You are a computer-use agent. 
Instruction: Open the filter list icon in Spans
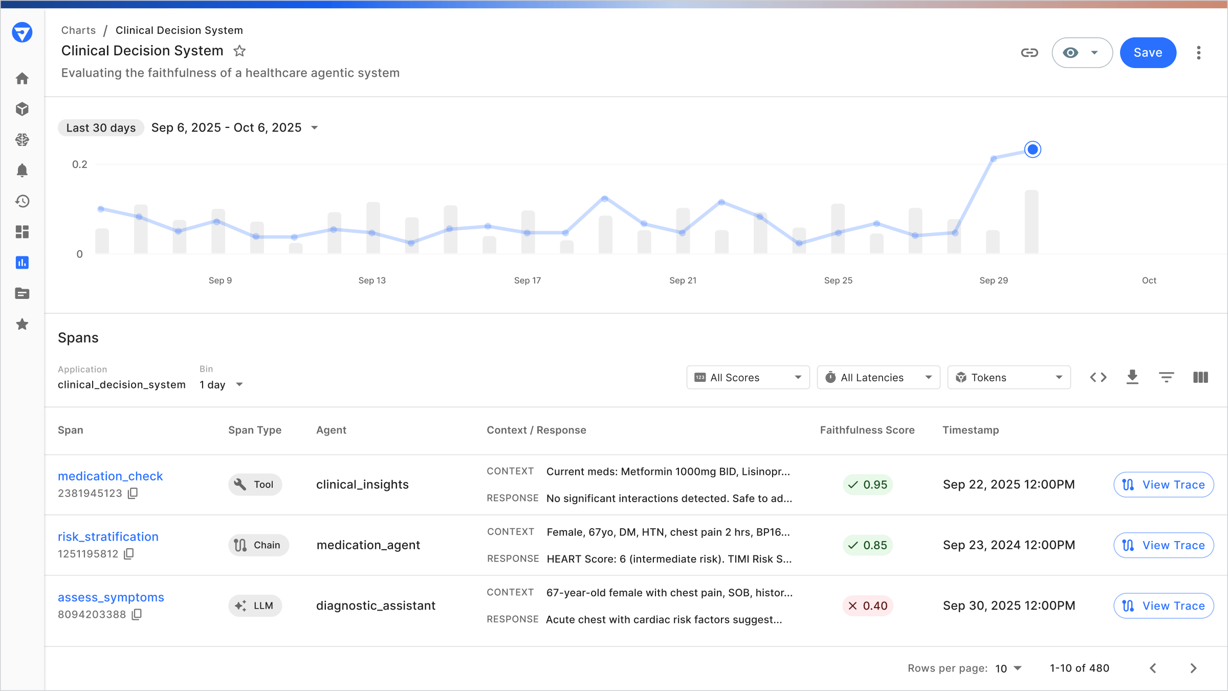pos(1166,377)
